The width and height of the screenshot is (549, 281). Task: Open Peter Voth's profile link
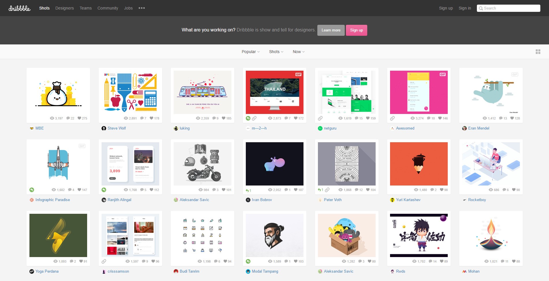[333, 200]
